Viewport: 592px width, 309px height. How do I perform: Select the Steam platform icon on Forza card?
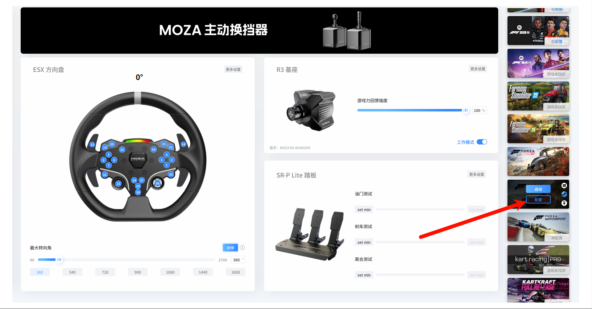click(x=564, y=194)
